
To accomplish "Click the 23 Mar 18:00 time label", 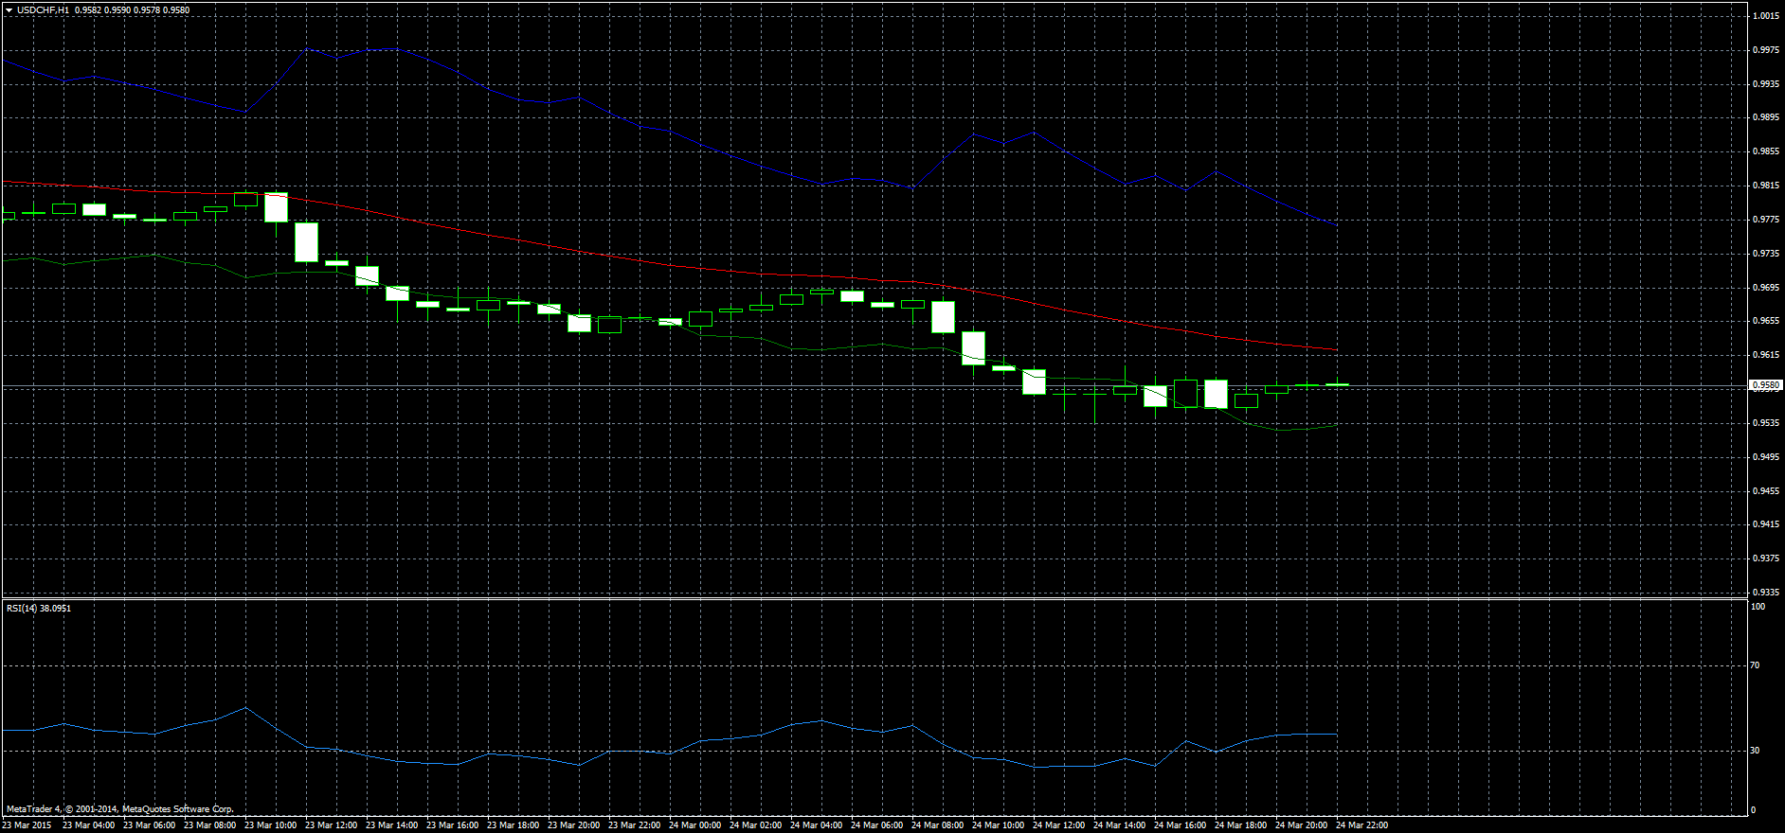I will click(513, 825).
